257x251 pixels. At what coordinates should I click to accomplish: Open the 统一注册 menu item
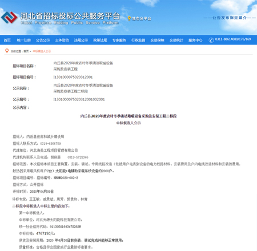24,40
